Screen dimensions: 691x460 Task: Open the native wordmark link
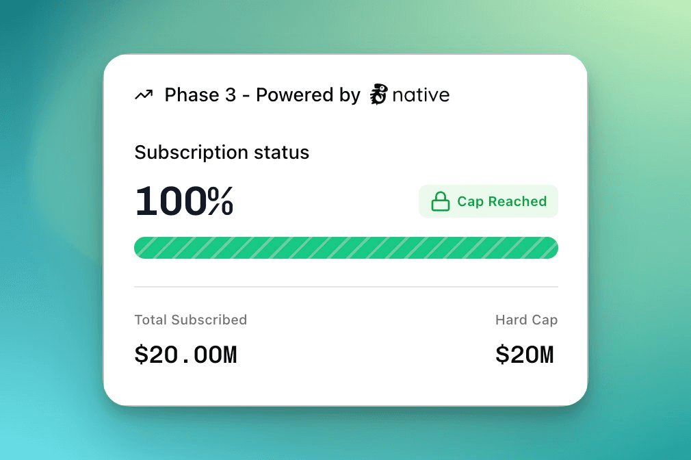click(x=421, y=94)
